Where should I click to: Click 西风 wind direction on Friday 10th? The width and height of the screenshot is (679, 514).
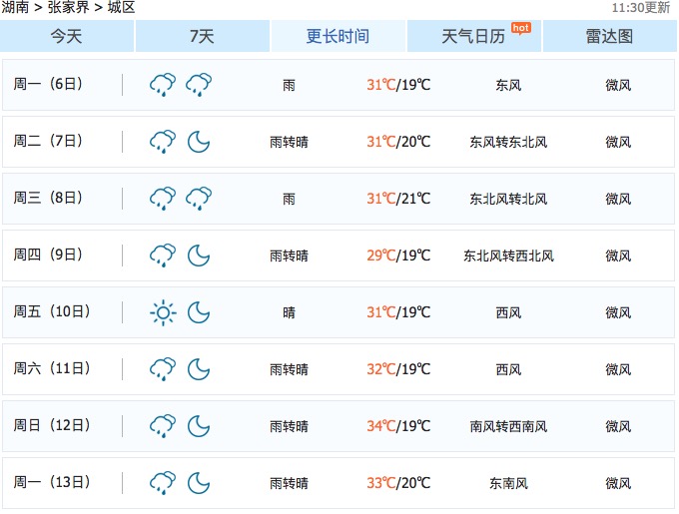coord(509,312)
